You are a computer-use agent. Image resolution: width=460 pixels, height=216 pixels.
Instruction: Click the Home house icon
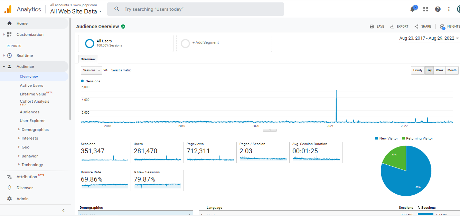[x=9, y=23]
